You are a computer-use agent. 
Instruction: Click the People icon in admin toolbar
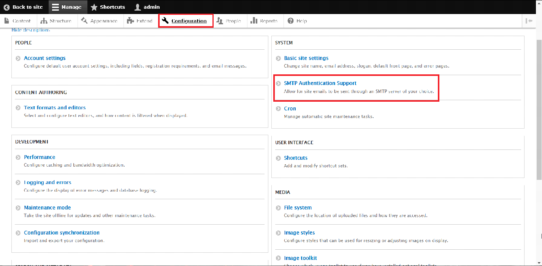[x=220, y=21]
